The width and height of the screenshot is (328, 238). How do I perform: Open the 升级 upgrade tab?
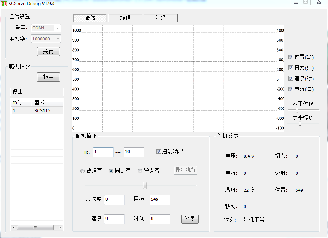point(161,18)
